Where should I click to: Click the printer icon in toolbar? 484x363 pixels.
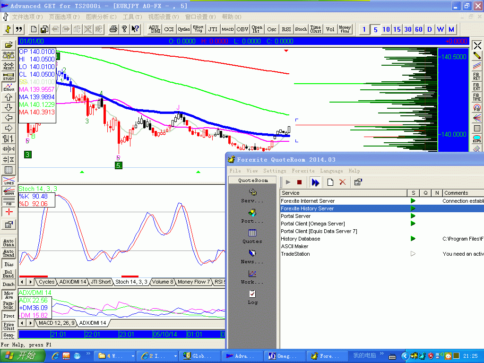113,29
